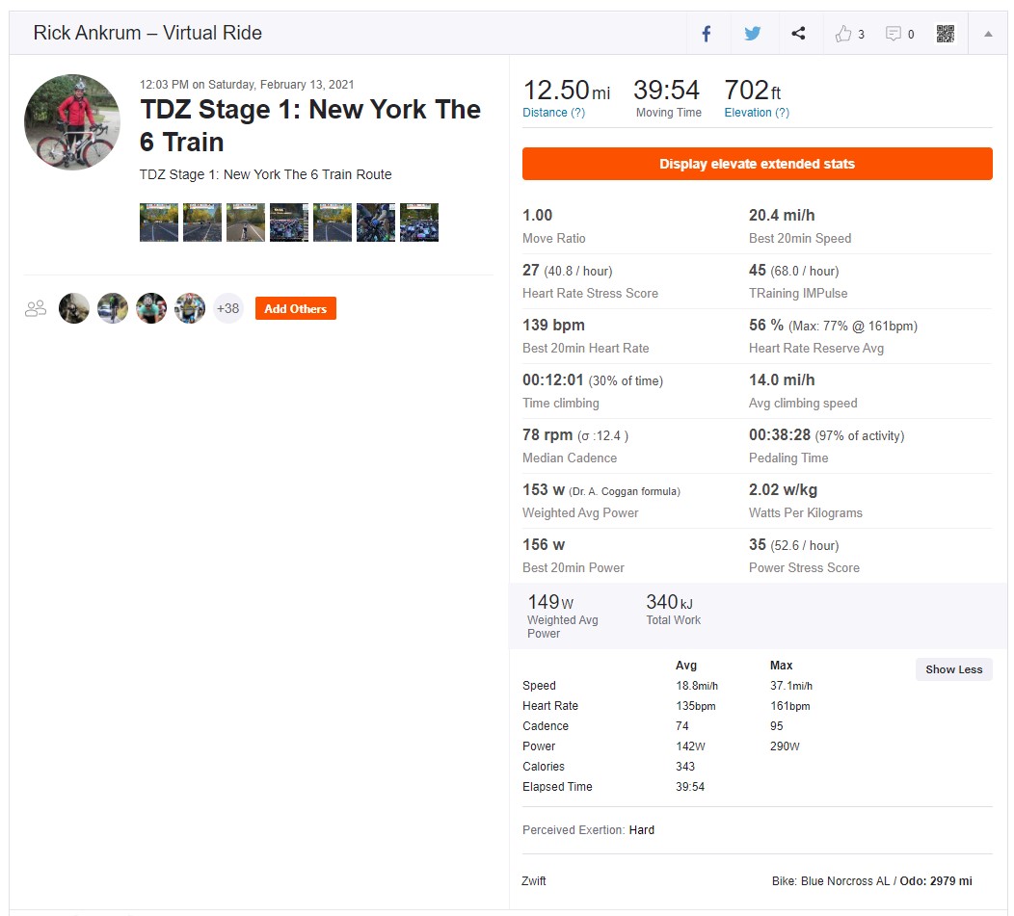The width and height of the screenshot is (1014, 916).
Task: Click the Add Others button
Action: click(296, 308)
